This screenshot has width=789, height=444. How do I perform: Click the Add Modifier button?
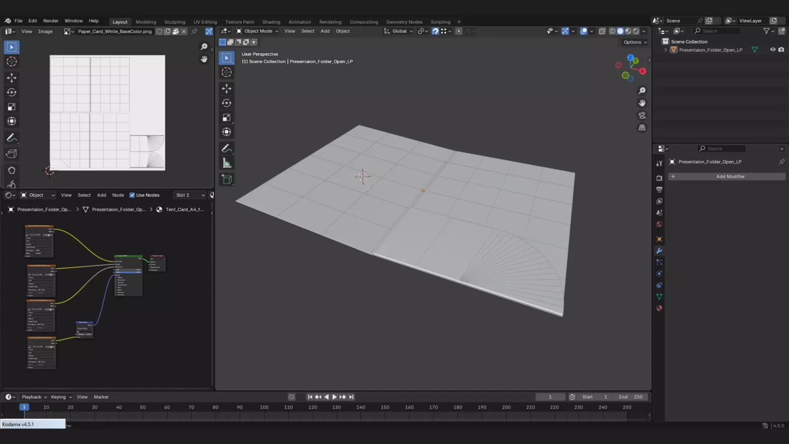pos(727,176)
